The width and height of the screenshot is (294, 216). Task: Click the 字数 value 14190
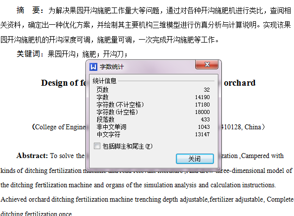click(x=202, y=97)
